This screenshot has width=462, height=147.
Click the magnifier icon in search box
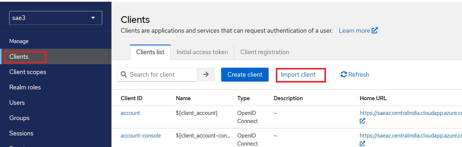tap(124, 75)
